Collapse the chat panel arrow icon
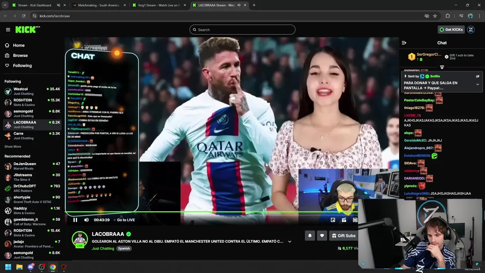Viewport: 485px width, 273px height. click(x=404, y=43)
